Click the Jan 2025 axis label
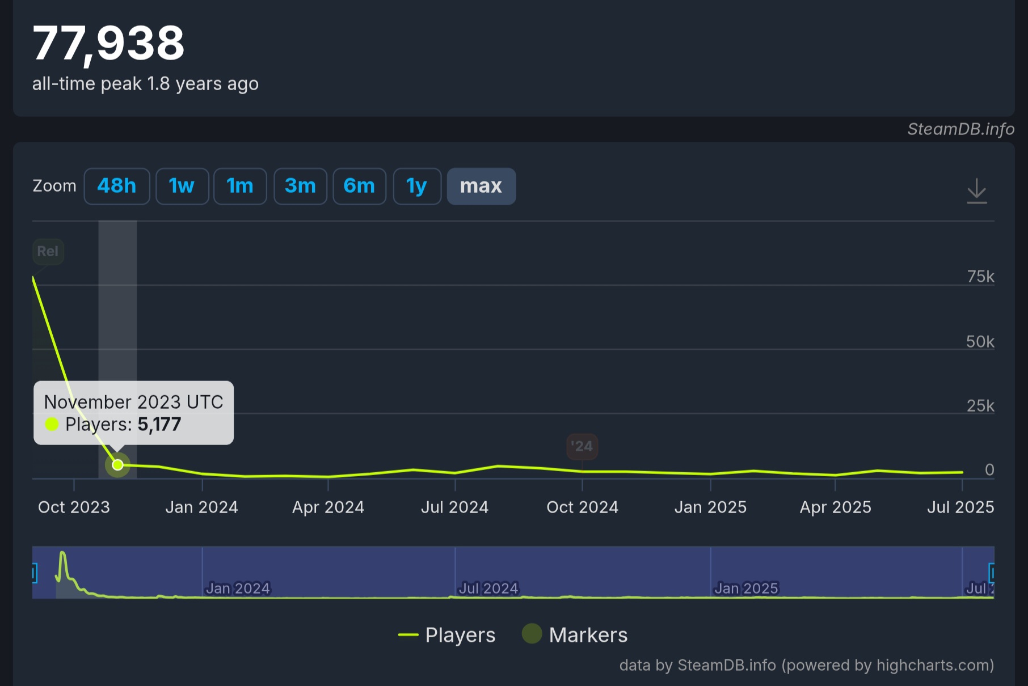Viewport: 1028px width, 686px height. [710, 507]
